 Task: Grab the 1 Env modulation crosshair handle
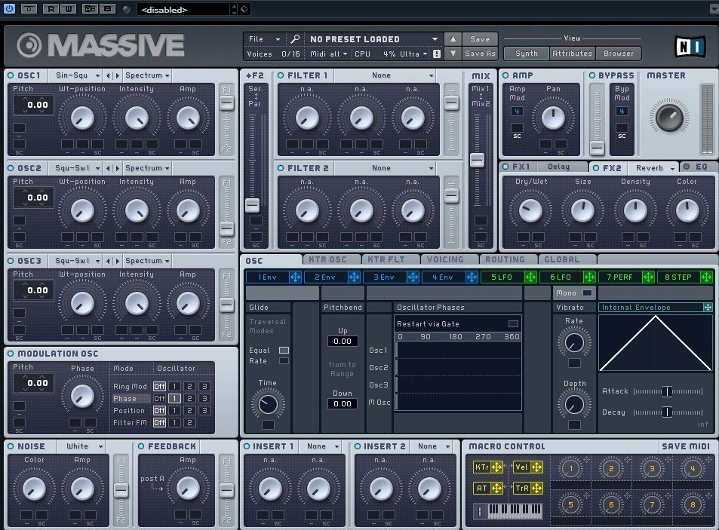tap(295, 277)
